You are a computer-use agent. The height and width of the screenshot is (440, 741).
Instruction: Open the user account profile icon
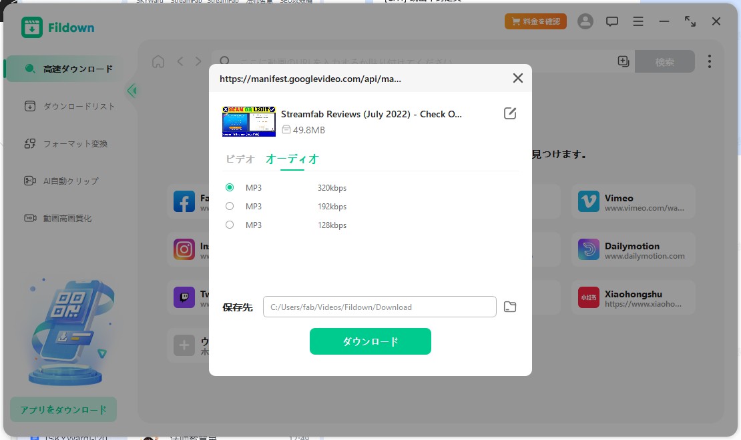point(585,21)
